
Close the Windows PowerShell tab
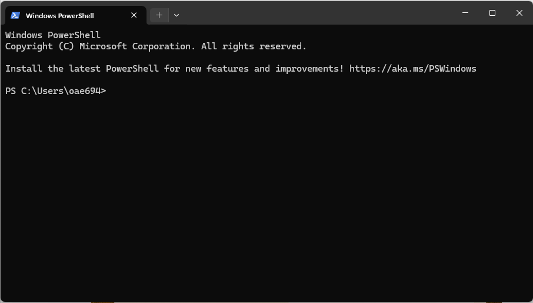pyautogui.click(x=134, y=15)
